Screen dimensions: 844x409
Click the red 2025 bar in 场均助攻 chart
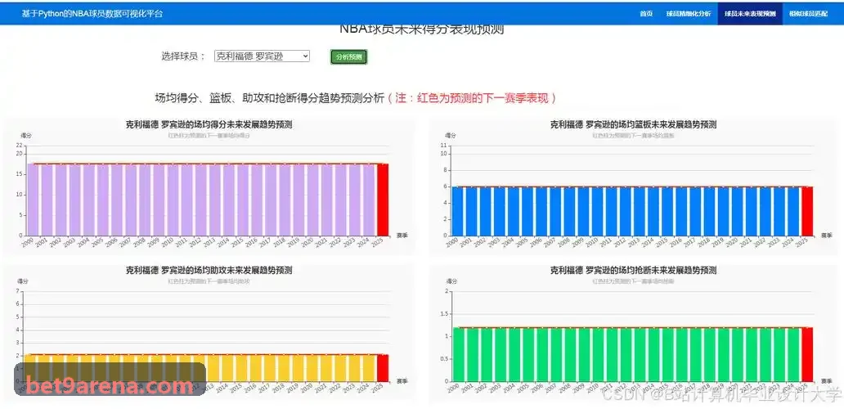382,368
